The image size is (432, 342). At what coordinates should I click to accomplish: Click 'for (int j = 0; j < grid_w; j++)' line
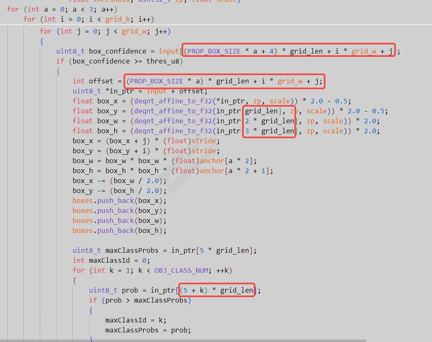pos(105,32)
